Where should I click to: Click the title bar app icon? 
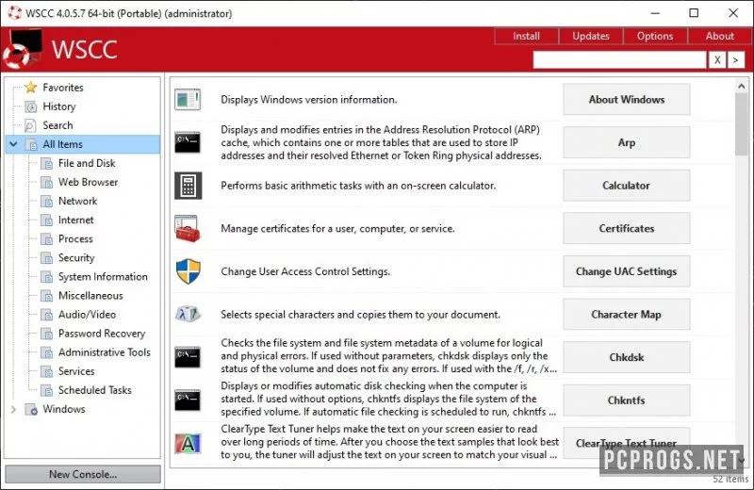click(x=14, y=13)
